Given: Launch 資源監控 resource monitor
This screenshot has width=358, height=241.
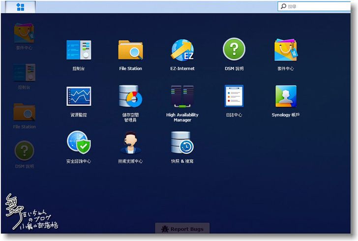Looking at the screenshot, I should click(79, 96).
